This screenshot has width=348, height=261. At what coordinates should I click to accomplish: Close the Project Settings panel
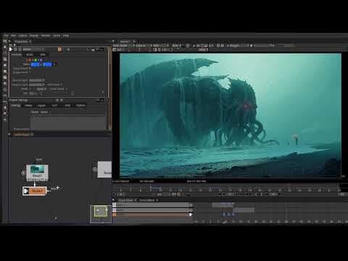106,100
